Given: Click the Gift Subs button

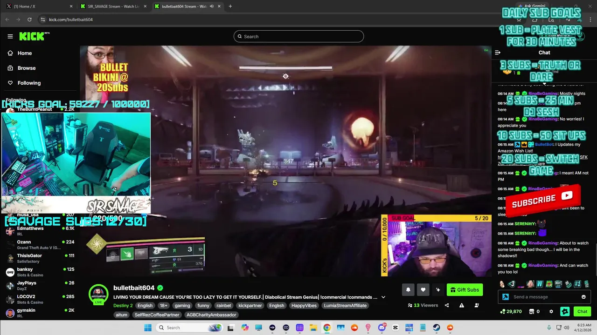Looking at the screenshot, I should point(465,290).
